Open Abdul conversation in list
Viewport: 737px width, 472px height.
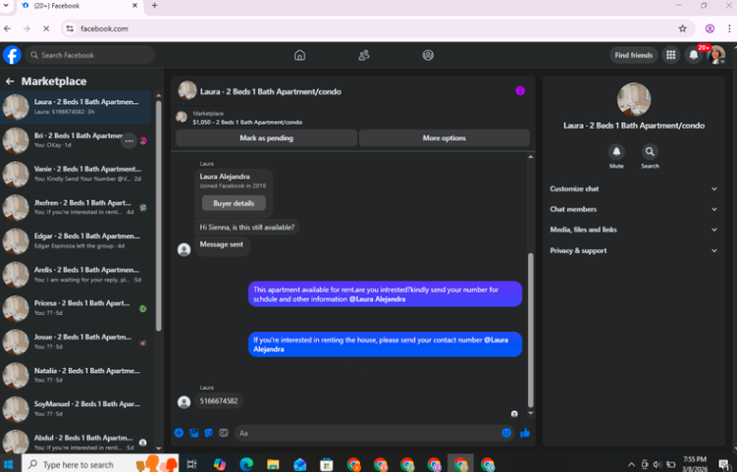[x=77, y=442]
